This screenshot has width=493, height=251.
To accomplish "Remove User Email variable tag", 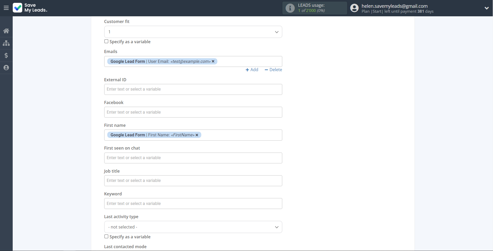I will 213,61.
